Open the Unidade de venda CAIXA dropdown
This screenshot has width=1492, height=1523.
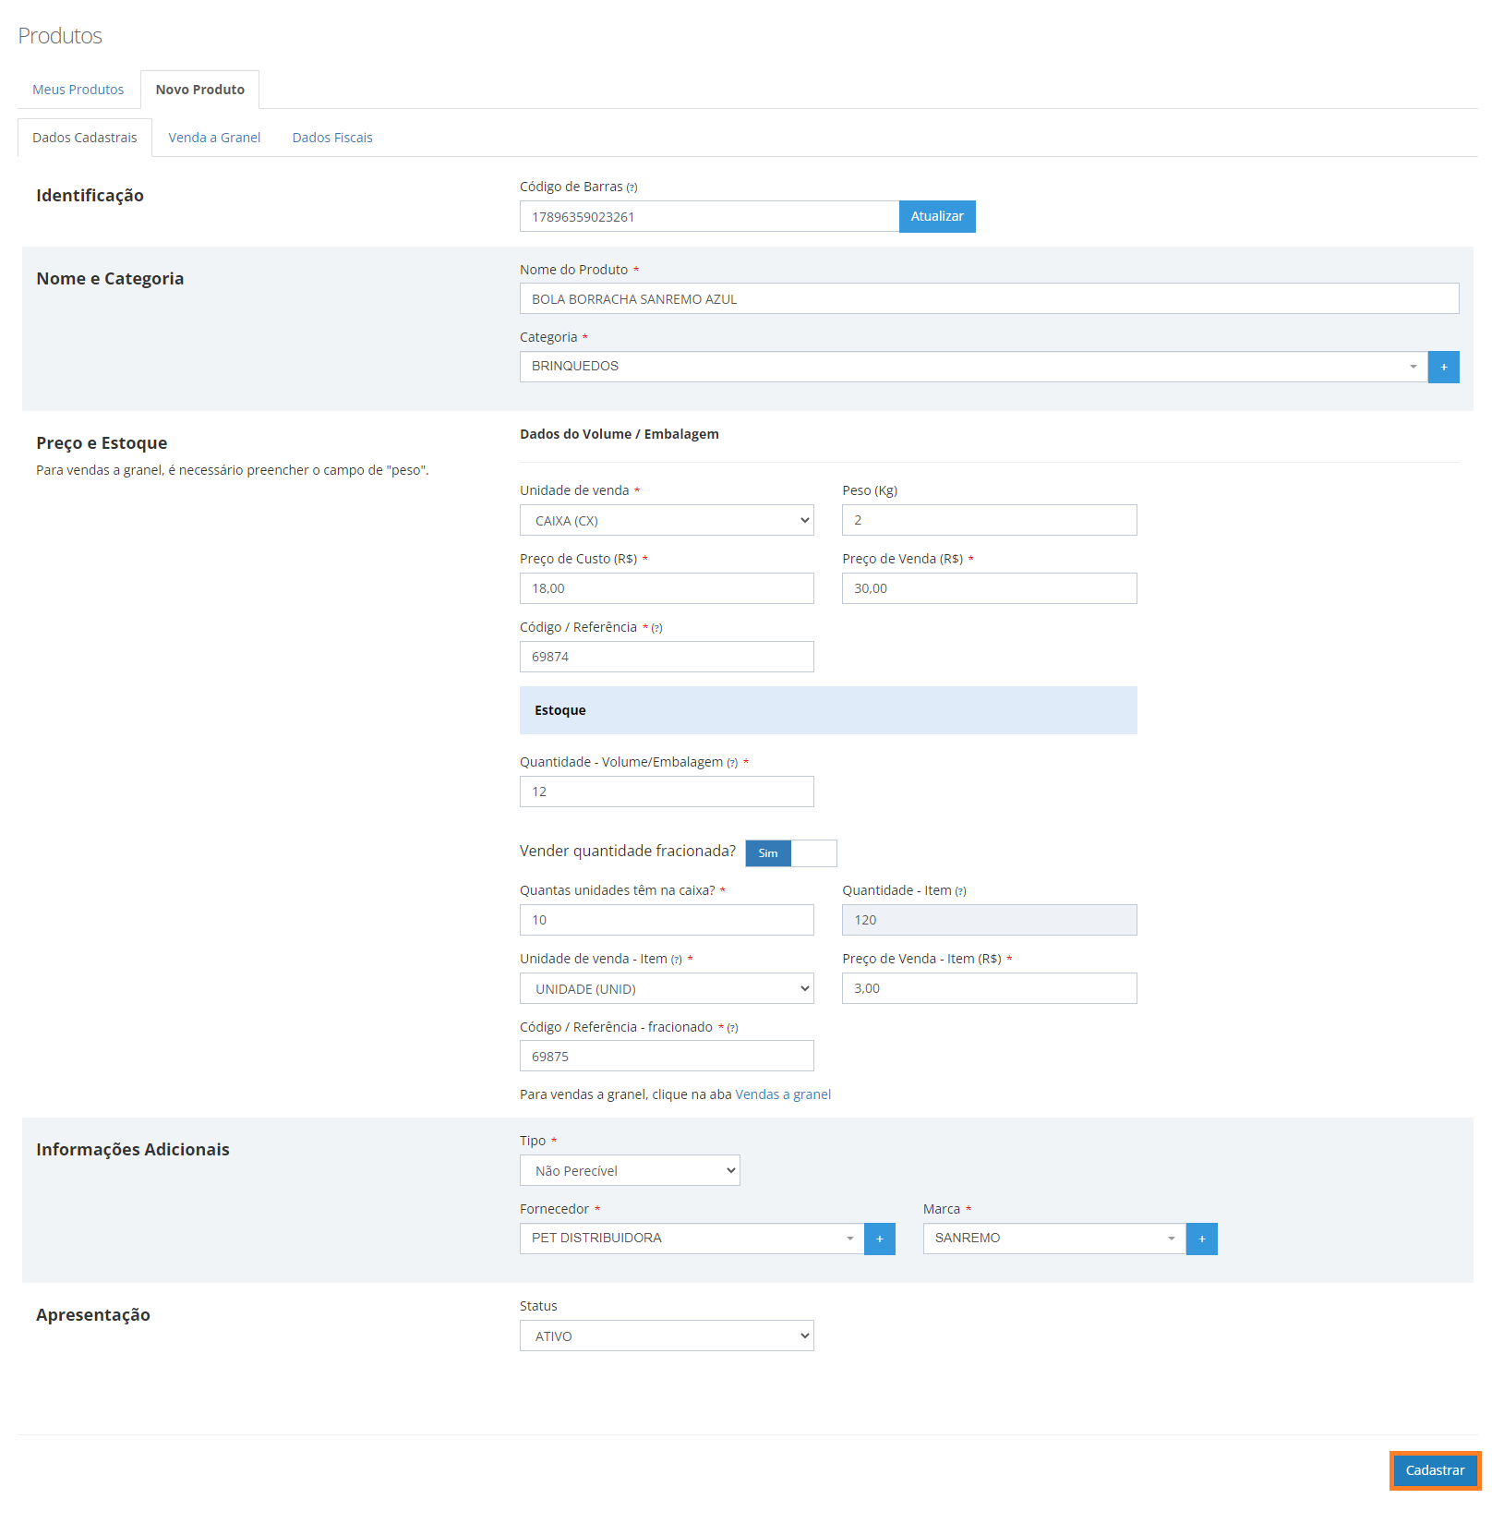pos(667,520)
